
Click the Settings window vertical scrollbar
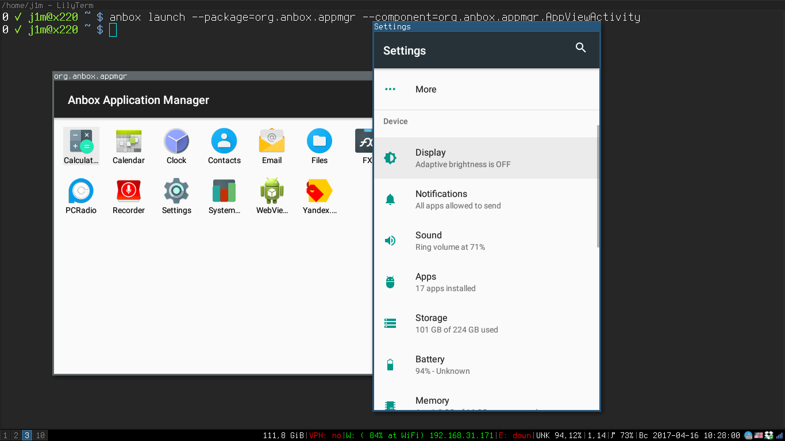point(598,186)
